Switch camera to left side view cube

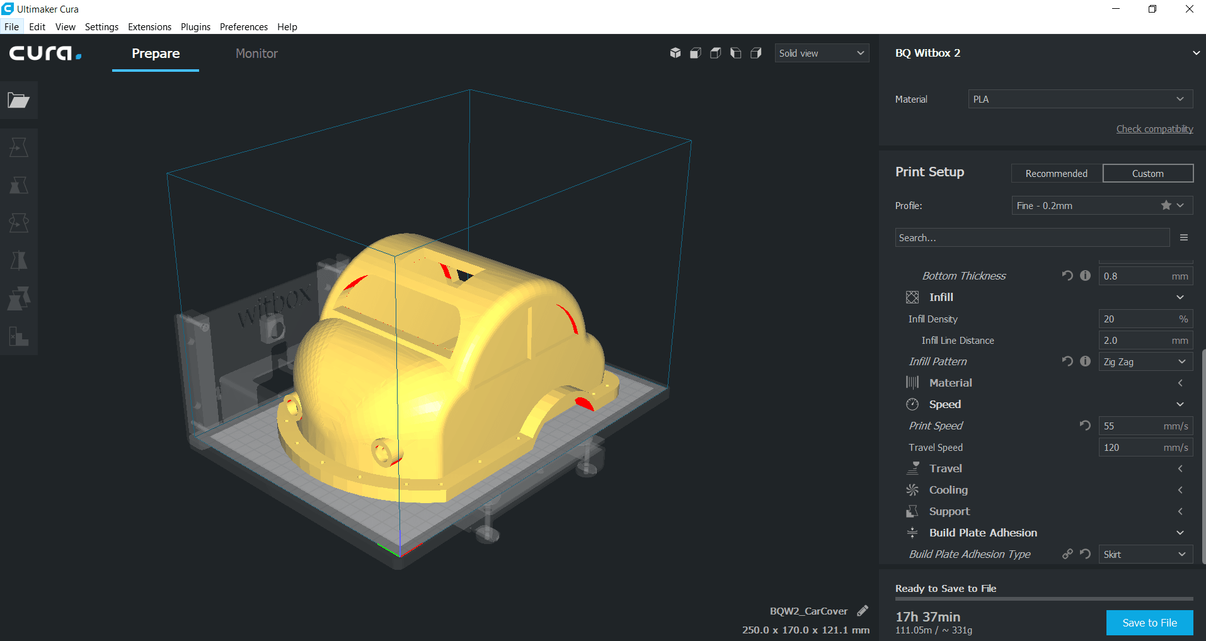[736, 53]
